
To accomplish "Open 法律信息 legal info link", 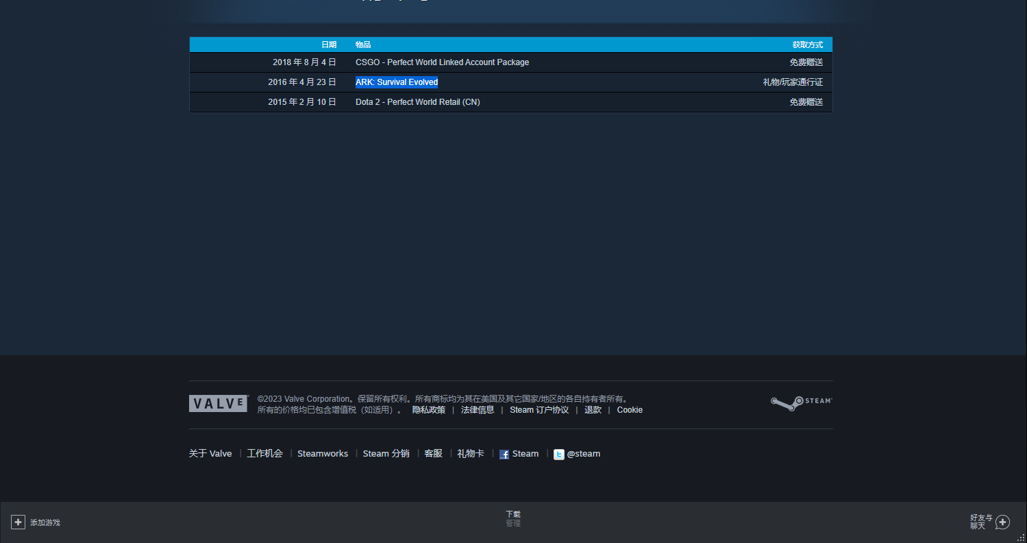I will point(478,410).
